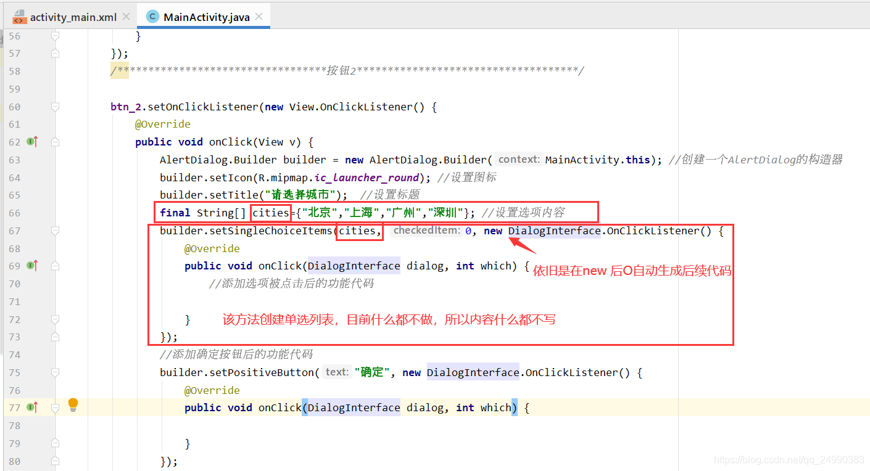
Task: Click AlertDialog.Builder type on line 63
Action: tap(218, 160)
